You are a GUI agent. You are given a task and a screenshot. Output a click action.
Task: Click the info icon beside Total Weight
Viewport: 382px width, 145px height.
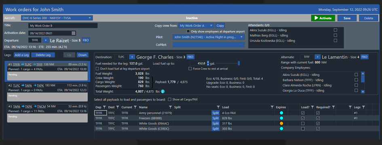(163, 91)
